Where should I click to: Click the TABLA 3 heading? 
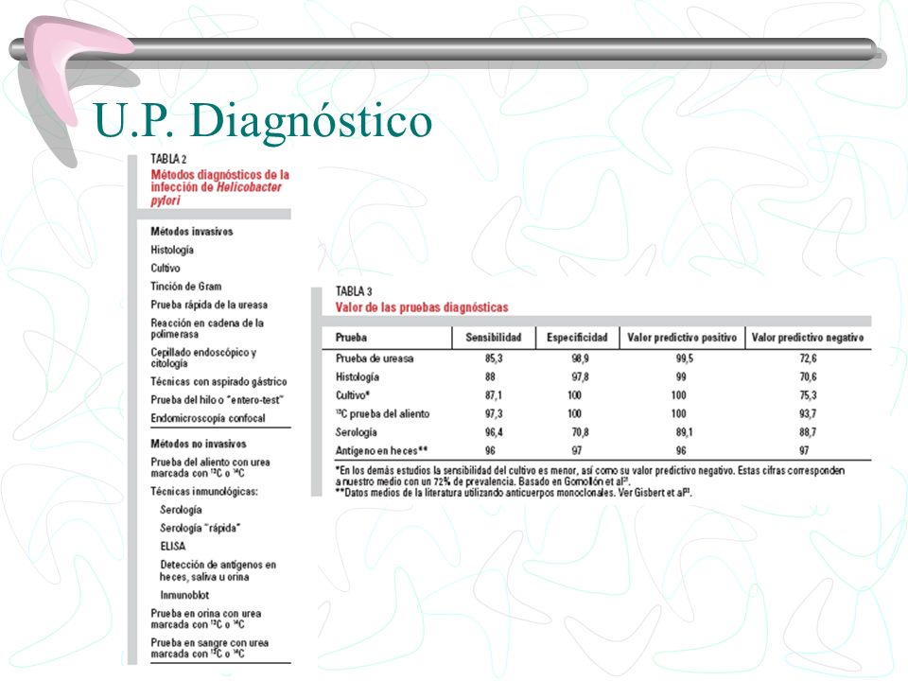[x=353, y=291]
